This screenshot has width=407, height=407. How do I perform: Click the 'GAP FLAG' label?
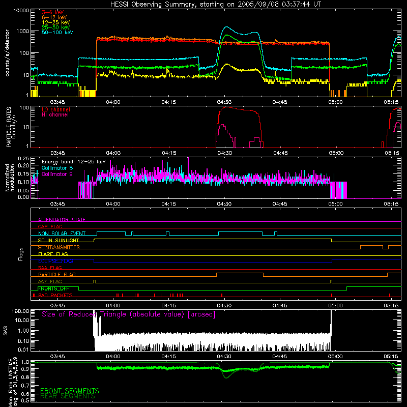[50, 226]
